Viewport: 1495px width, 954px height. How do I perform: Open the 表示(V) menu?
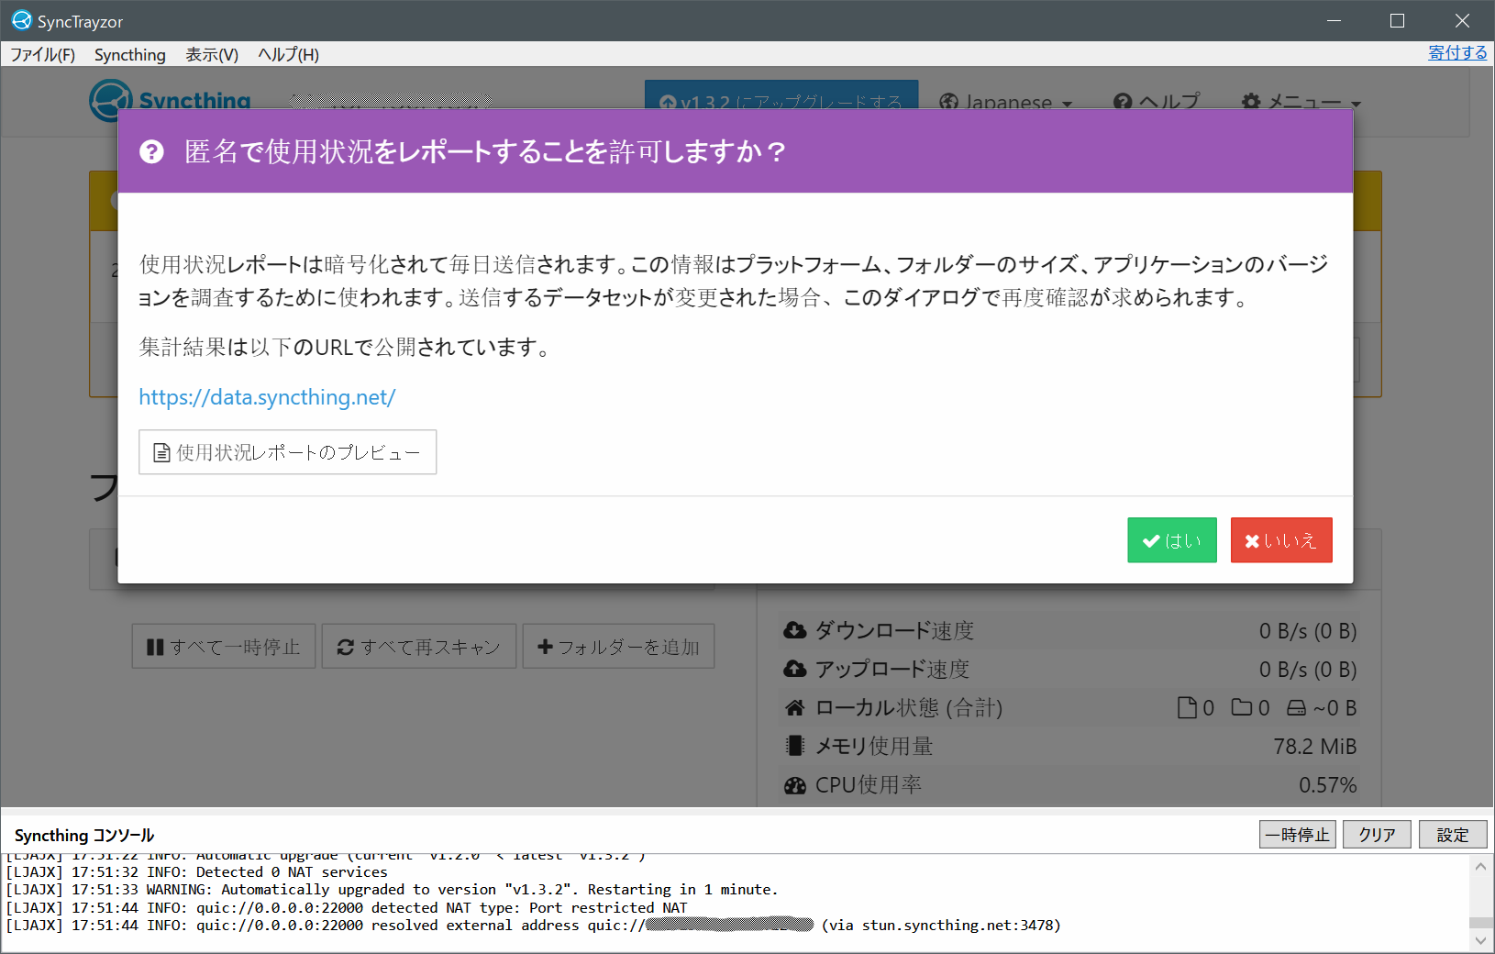tap(211, 54)
